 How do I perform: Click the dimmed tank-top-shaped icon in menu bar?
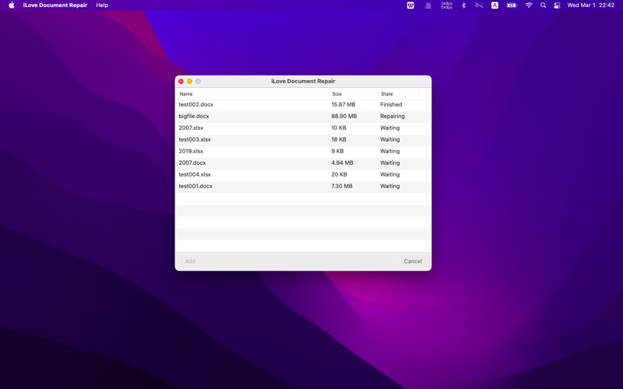point(428,5)
